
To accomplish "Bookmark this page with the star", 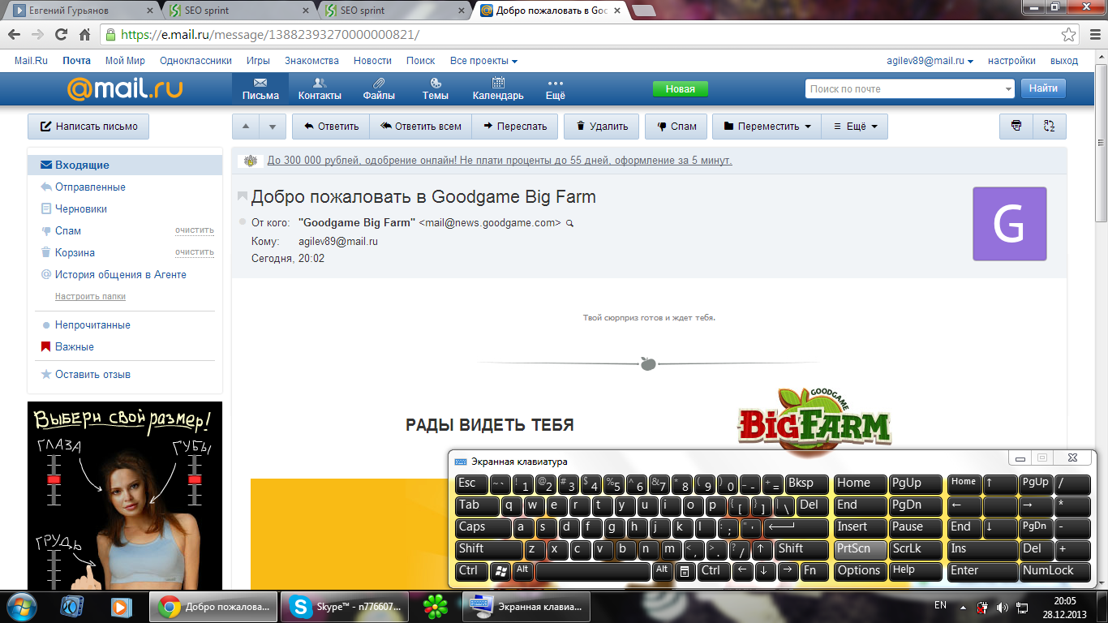I will (x=1069, y=35).
